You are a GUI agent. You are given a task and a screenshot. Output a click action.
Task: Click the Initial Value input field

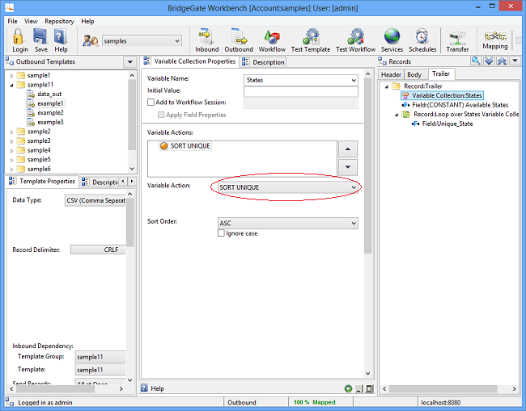[300, 91]
